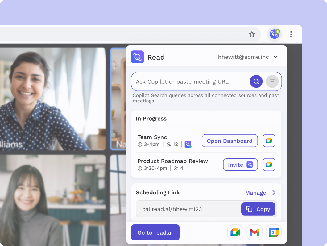Copy the scheduling link
This screenshot has height=246, width=327.
[x=258, y=209]
